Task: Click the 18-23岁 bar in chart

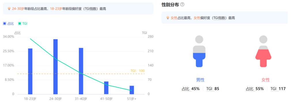Action: (30, 71)
